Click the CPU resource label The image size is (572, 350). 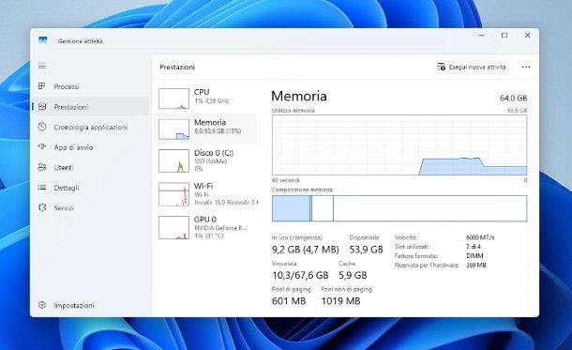[202, 92]
